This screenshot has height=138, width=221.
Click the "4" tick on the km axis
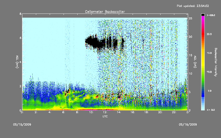click(20, 62)
